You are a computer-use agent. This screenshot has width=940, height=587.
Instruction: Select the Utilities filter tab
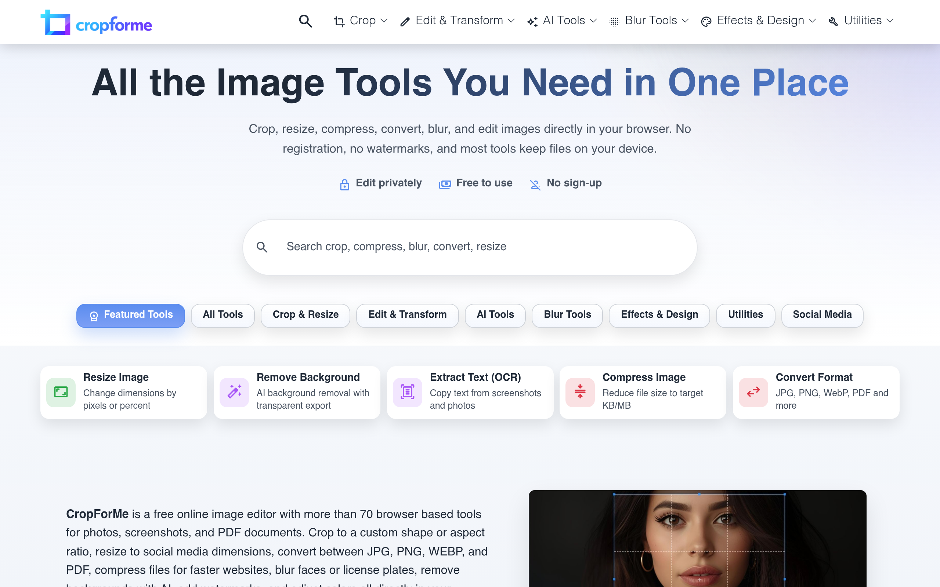tap(745, 315)
